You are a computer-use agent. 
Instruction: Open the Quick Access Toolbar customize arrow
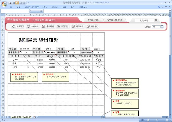[29, 3]
